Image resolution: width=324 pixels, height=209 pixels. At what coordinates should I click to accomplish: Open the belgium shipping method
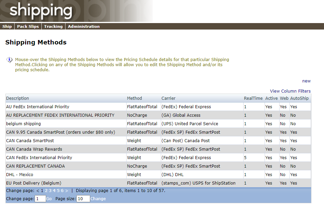click(x=23, y=124)
